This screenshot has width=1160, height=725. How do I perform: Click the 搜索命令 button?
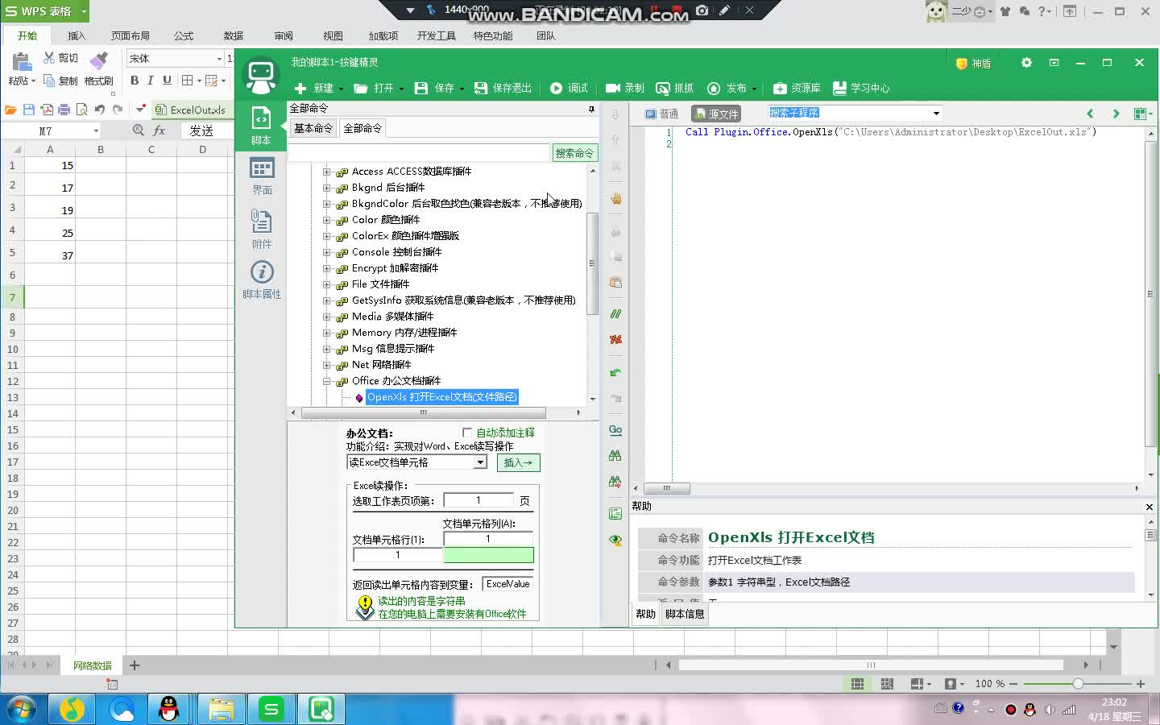click(x=574, y=152)
